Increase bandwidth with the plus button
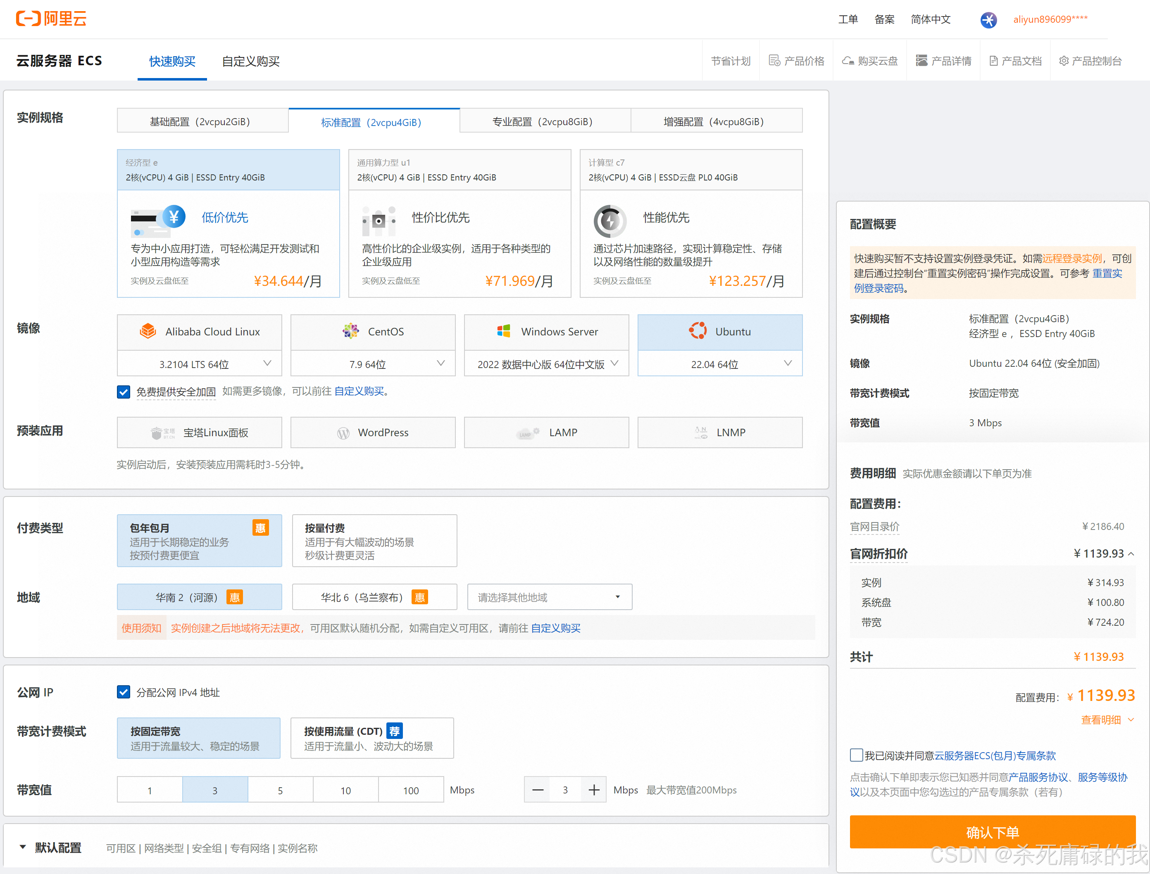The image size is (1150, 874). point(594,790)
